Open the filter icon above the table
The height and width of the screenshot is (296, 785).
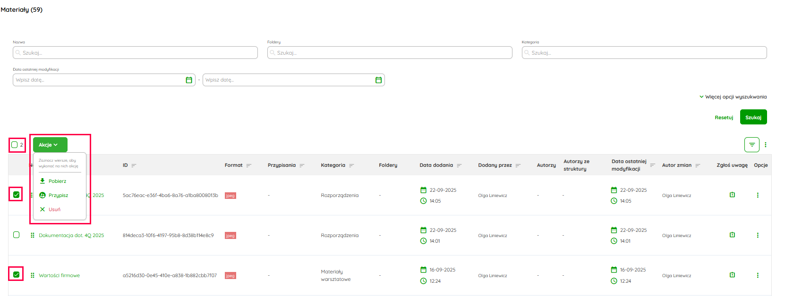click(751, 145)
